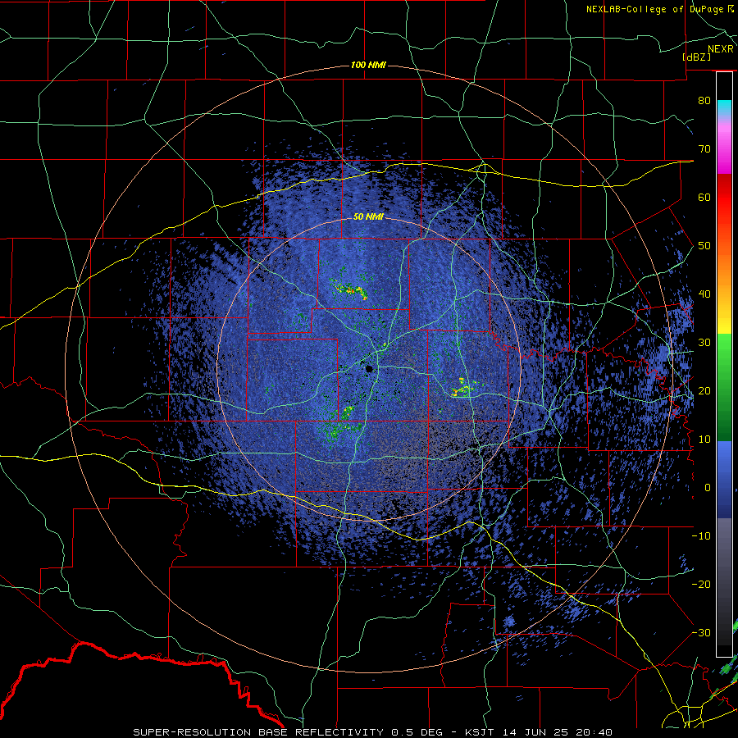The image size is (738, 738).
Task: Click the 60 value on the dBZ scale
Action: click(x=704, y=197)
